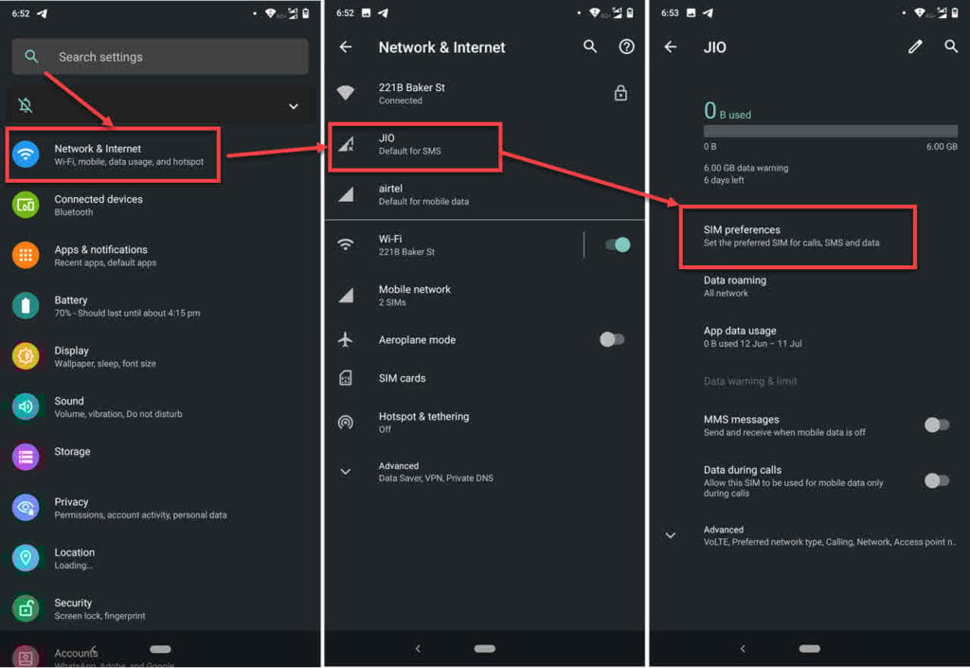This screenshot has height=668, width=970.
Task: Tap the Sound speaker icon
Action: tap(26, 407)
